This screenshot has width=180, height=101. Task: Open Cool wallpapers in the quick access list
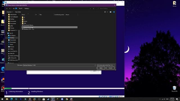point(13,17)
